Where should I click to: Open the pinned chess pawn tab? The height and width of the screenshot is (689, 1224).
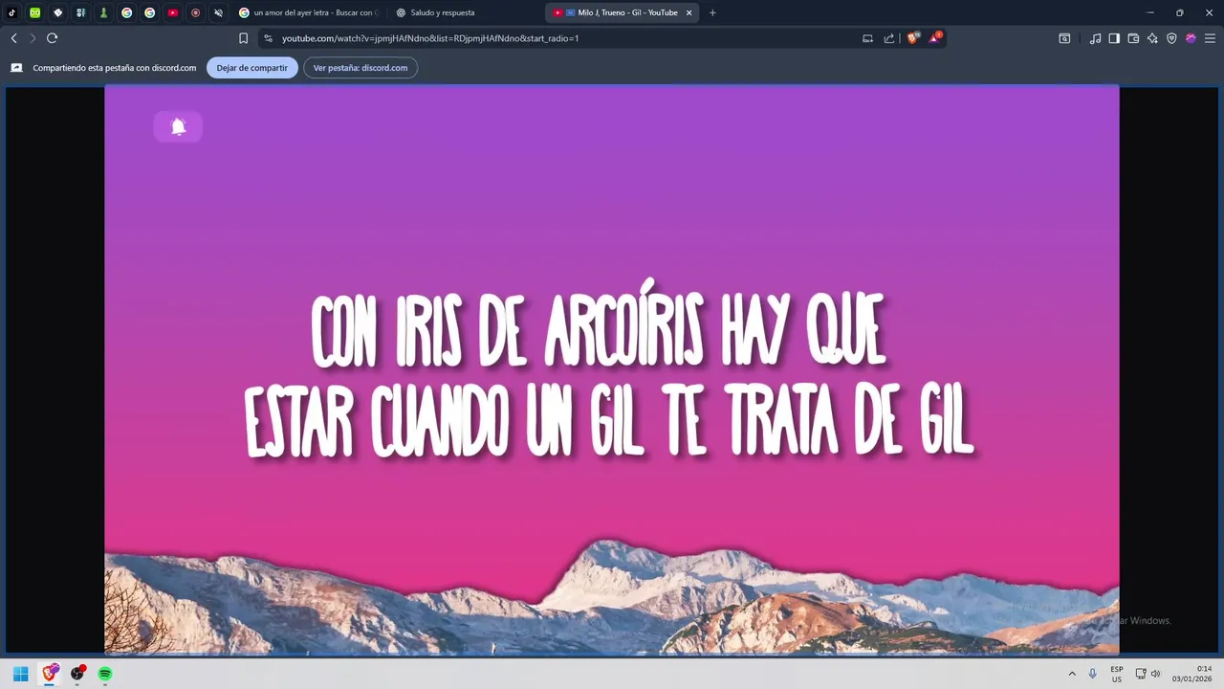(104, 12)
